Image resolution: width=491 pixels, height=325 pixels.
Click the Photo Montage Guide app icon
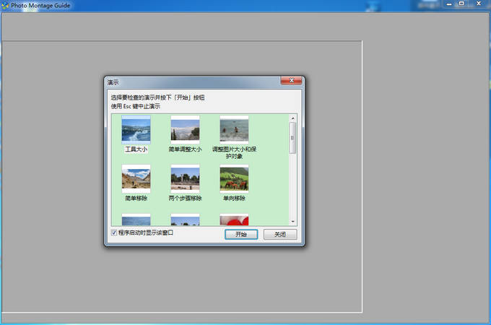click(x=5, y=5)
